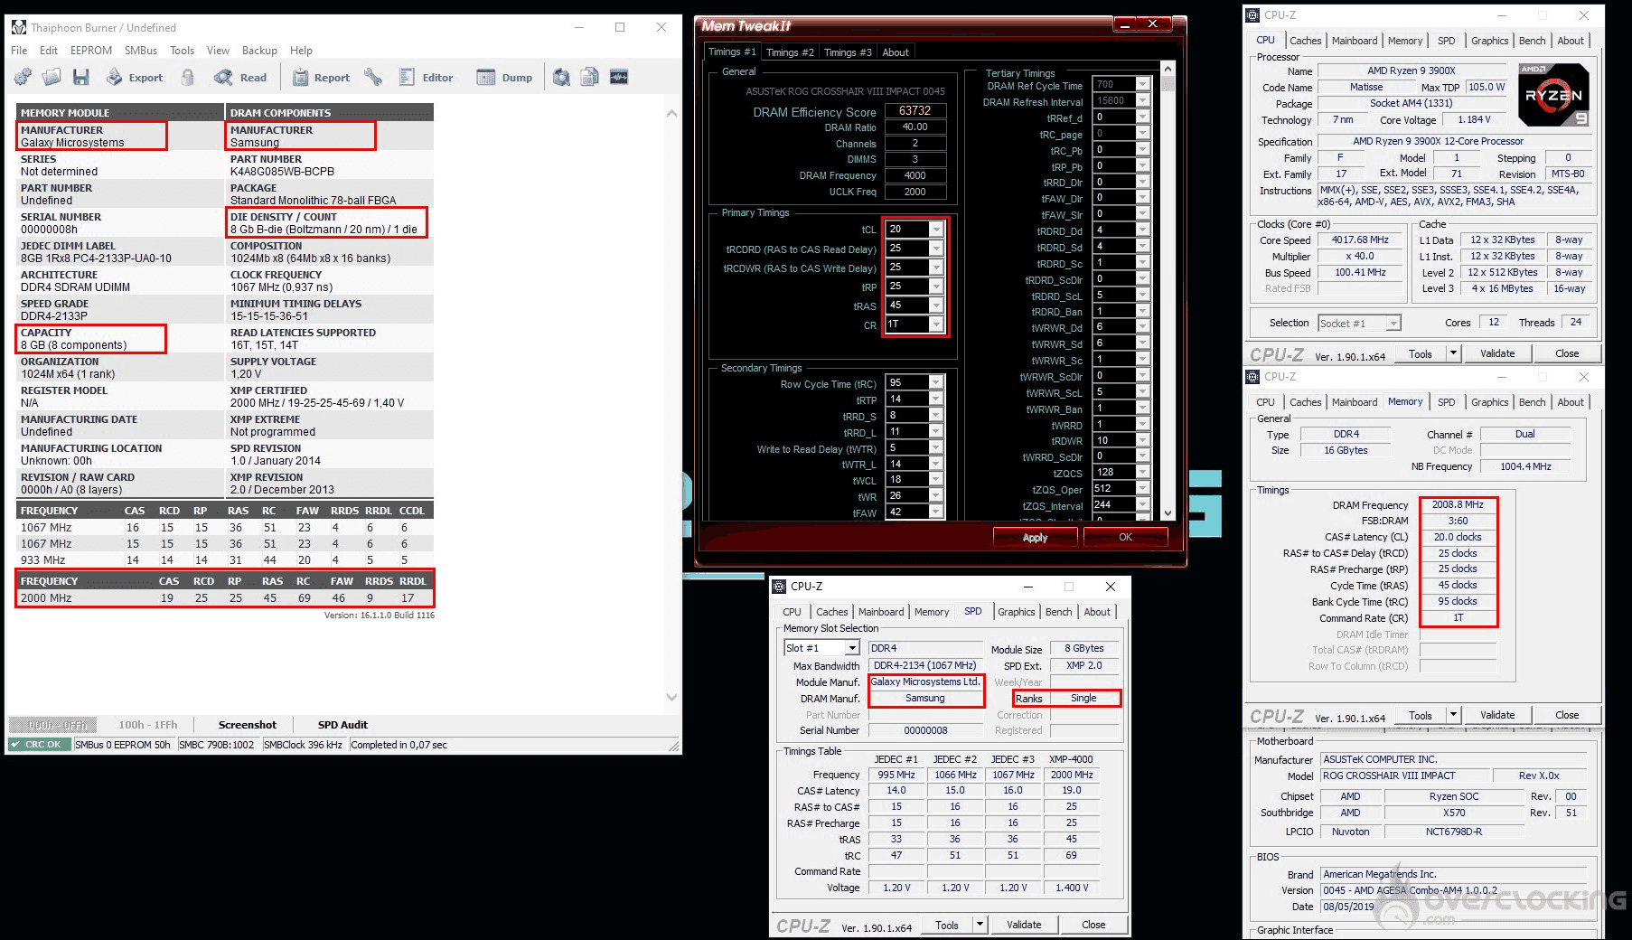Click Dump in the Thaiphoon toolbar
Image resolution: width=1632 pixels, height=940 pixels.
[504, 78]
